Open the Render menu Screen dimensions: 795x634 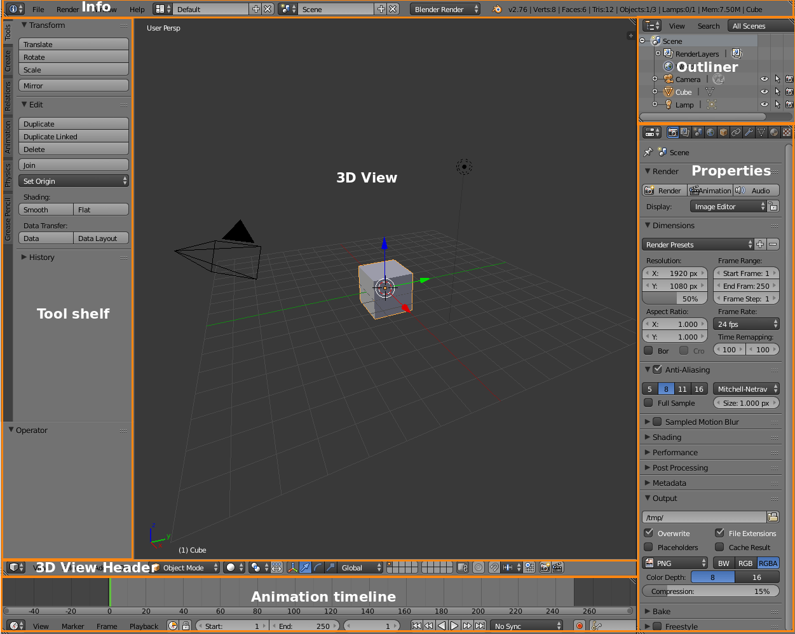click(x=67, y=9)
